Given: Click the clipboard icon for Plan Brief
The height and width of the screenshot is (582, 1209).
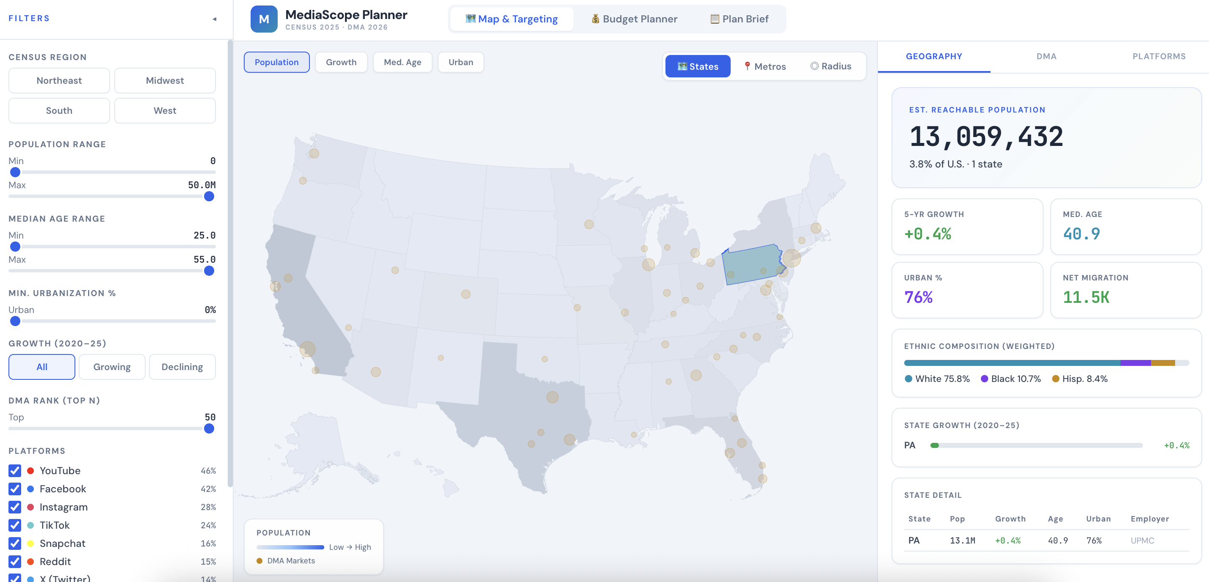Looking at the screenshot, I should pyautogui.click(x=715, y=19).
